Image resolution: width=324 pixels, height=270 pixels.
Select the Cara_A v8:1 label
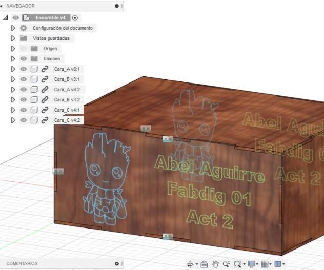(67, 69)
